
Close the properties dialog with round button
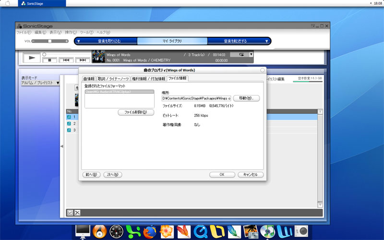click(262, 70)
